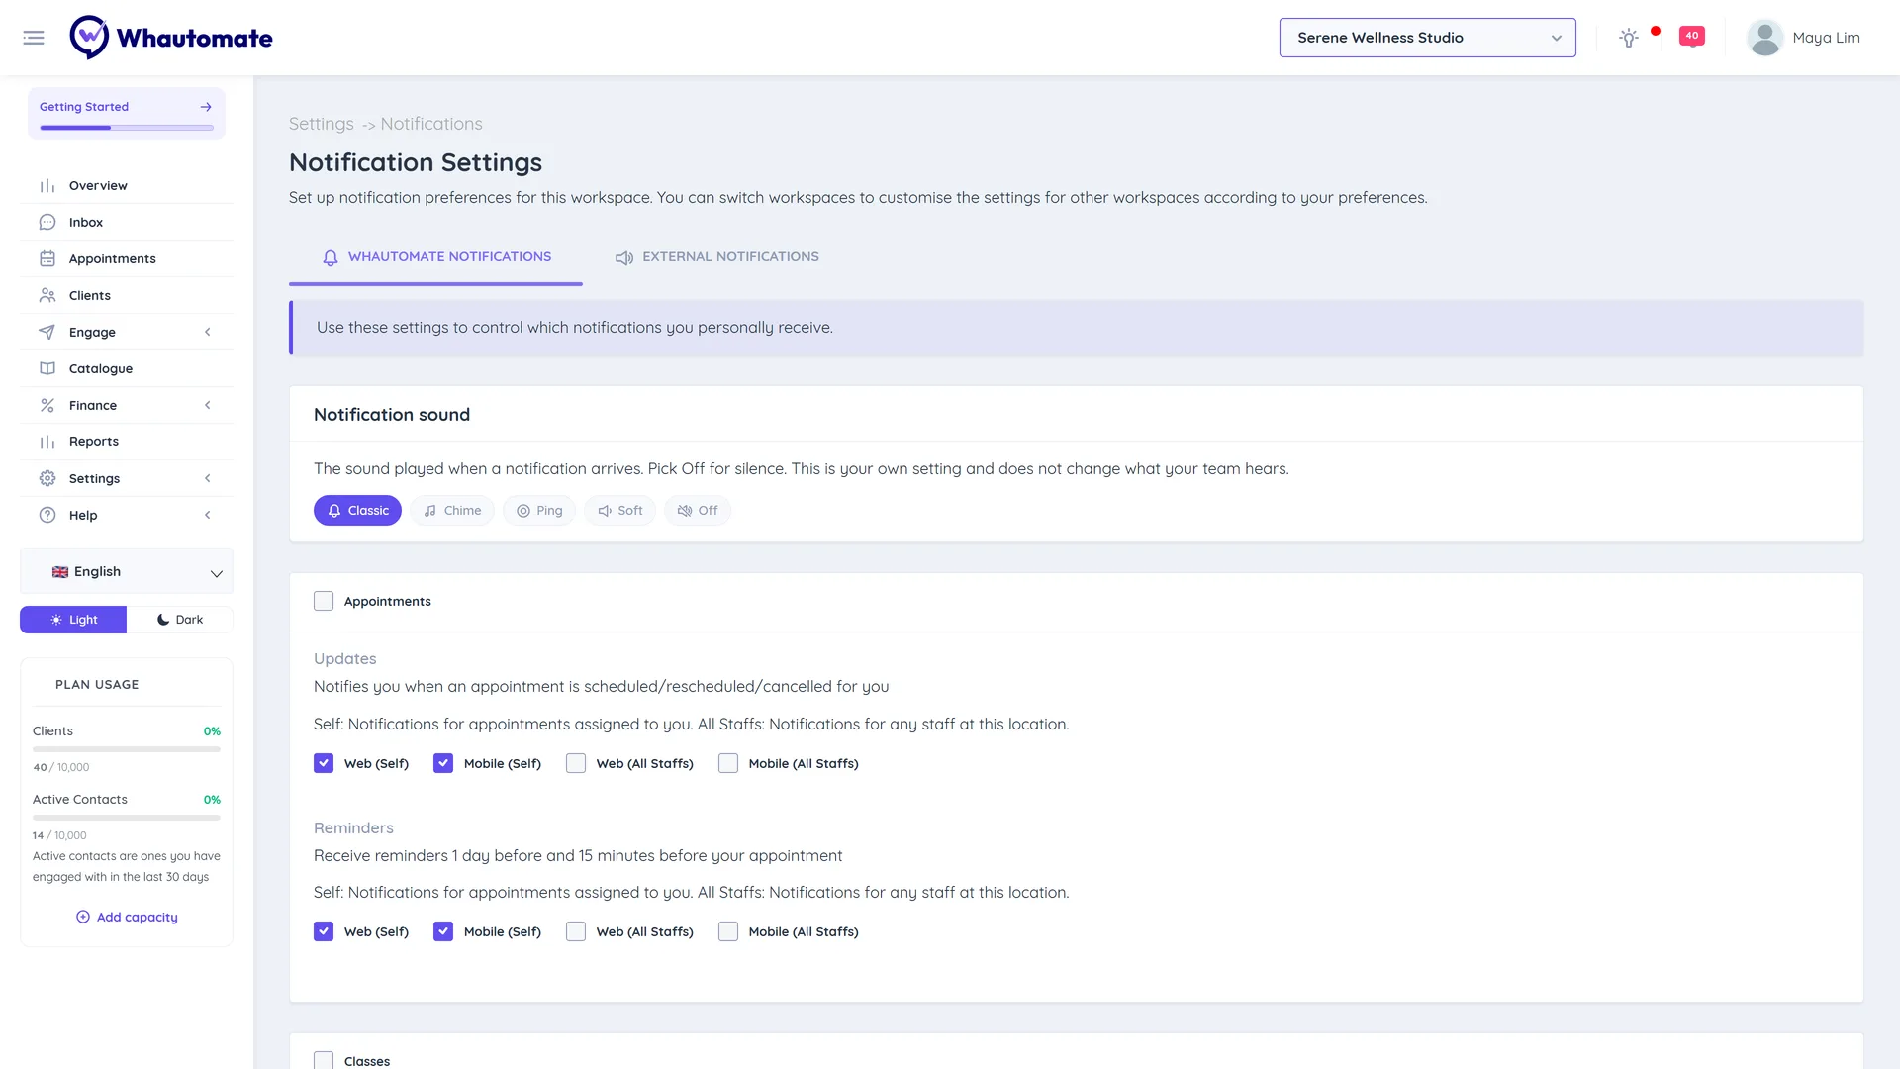Viewport: 1900px width, 1069px height.
Task: Expand the Help submenu
Action: (x=127, y=516)
